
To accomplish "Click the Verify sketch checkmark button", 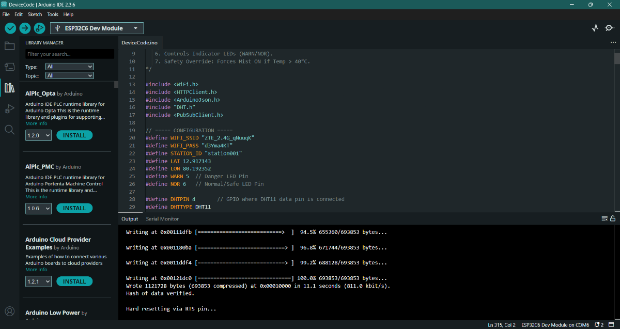I will (x=10, y=28).
